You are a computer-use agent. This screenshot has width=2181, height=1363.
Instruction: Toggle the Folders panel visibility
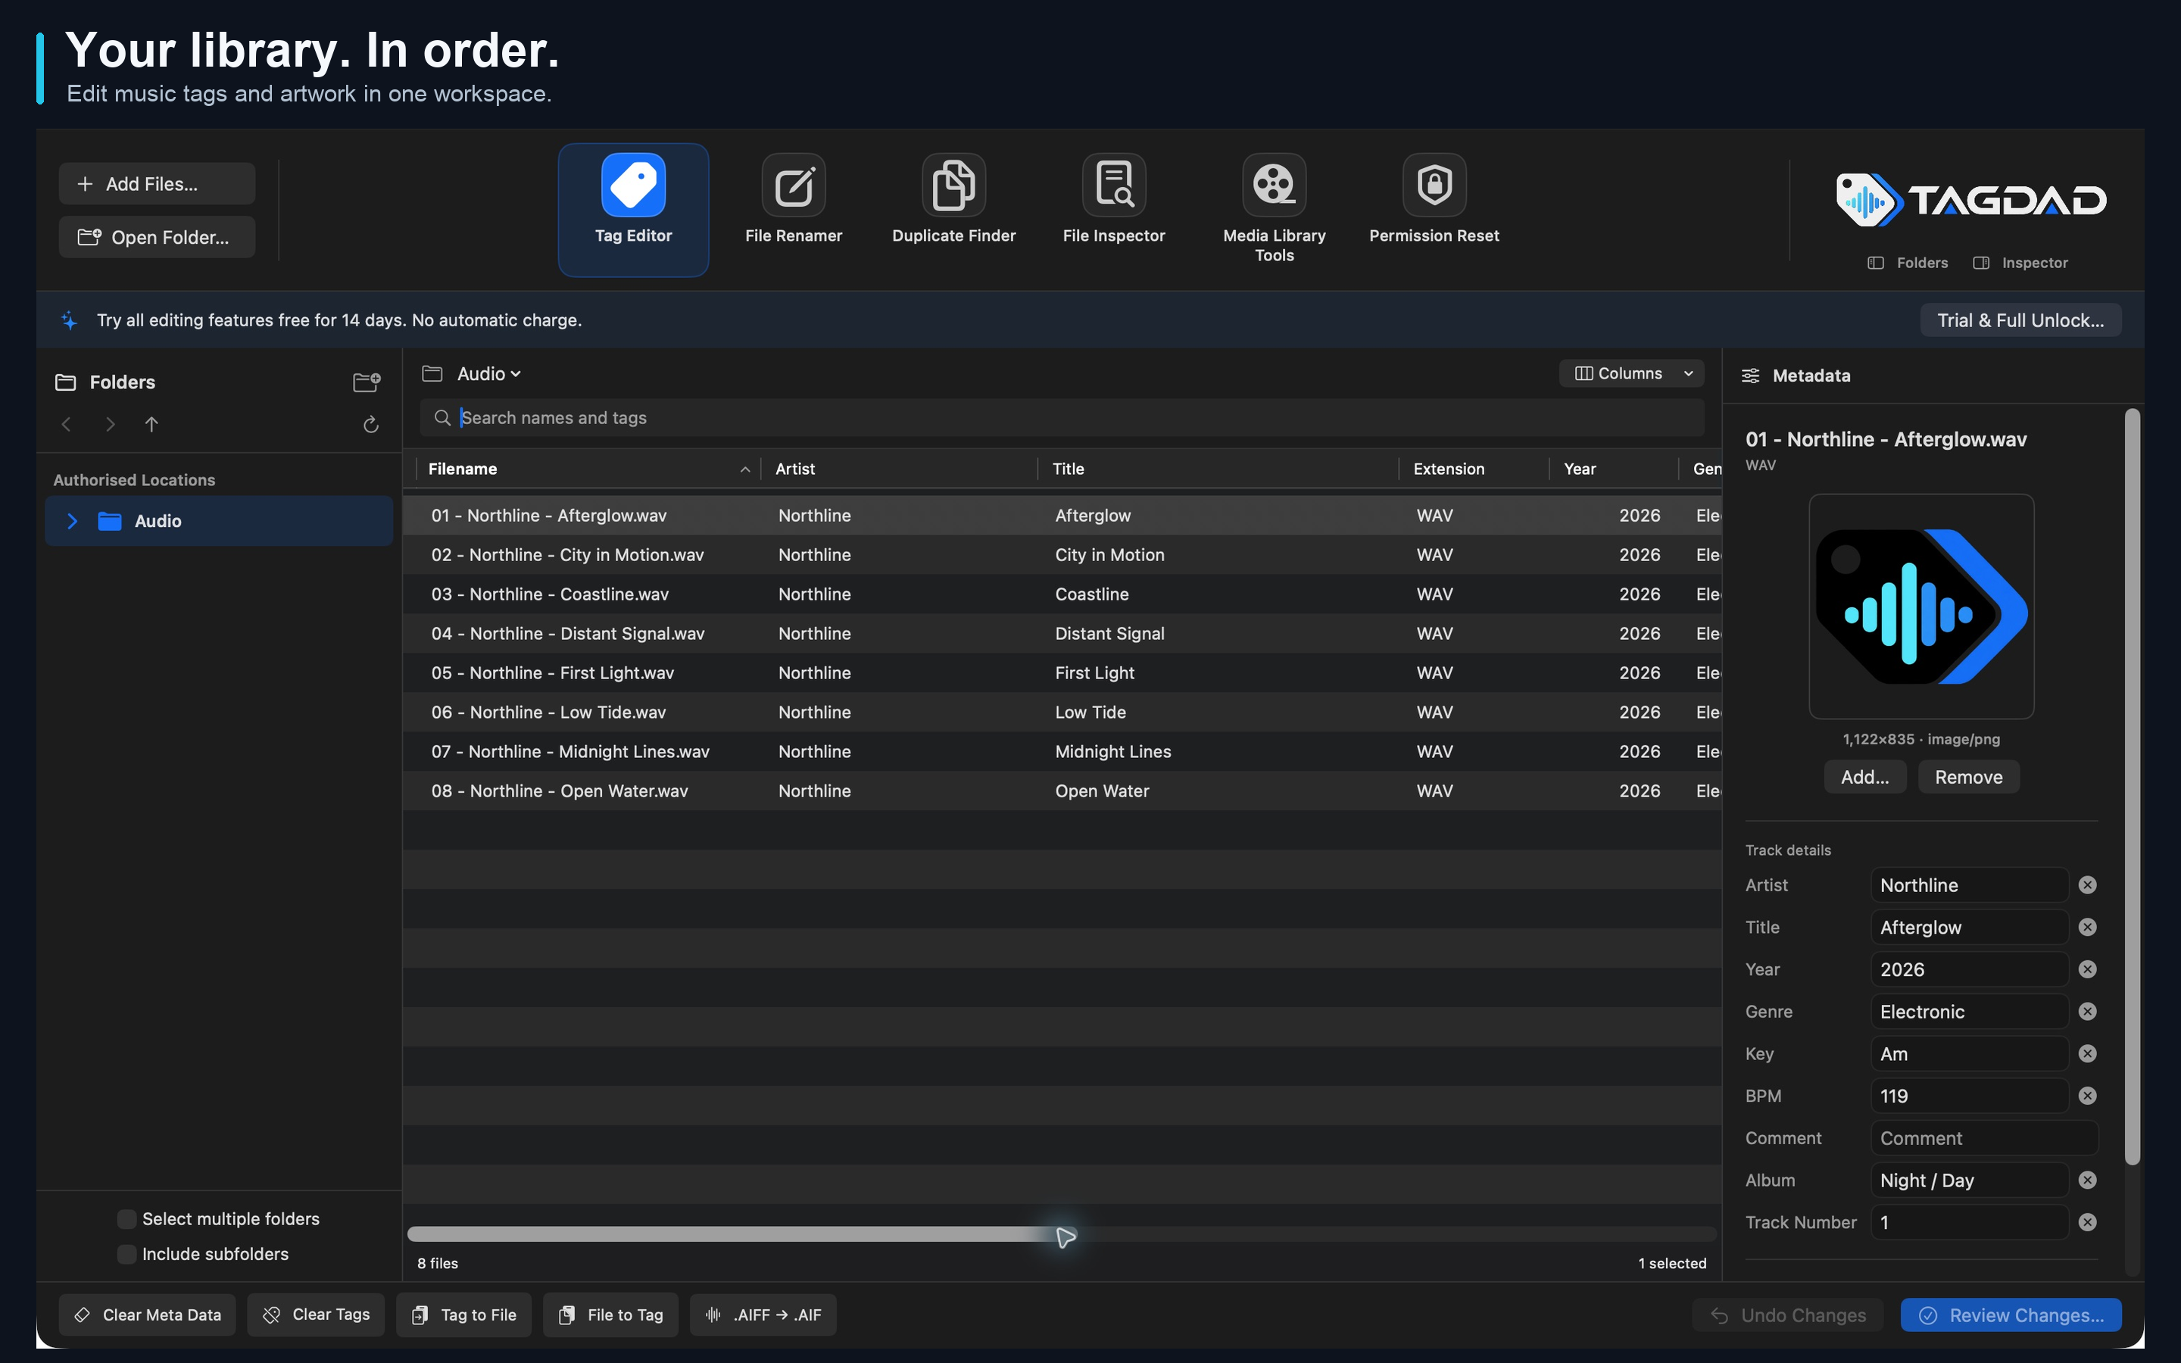click(x=1907, y=264)
